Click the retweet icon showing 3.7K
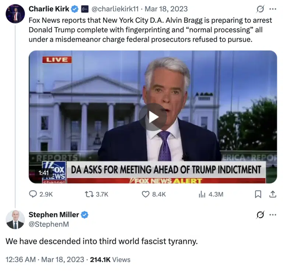The height and width of the screenshot is (271, 283). point(88,194)
